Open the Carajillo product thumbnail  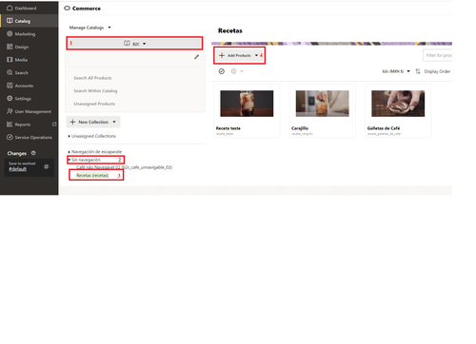323,104
